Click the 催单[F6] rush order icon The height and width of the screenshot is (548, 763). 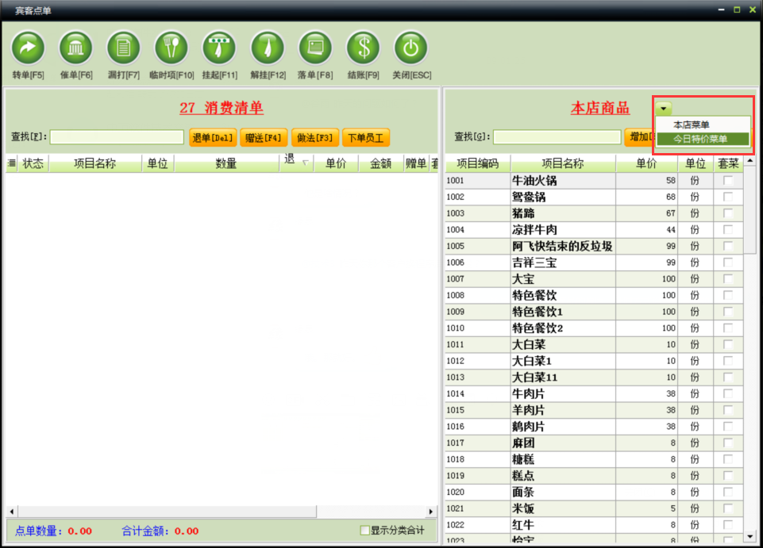pyautogui.click(x=76, y=48)
